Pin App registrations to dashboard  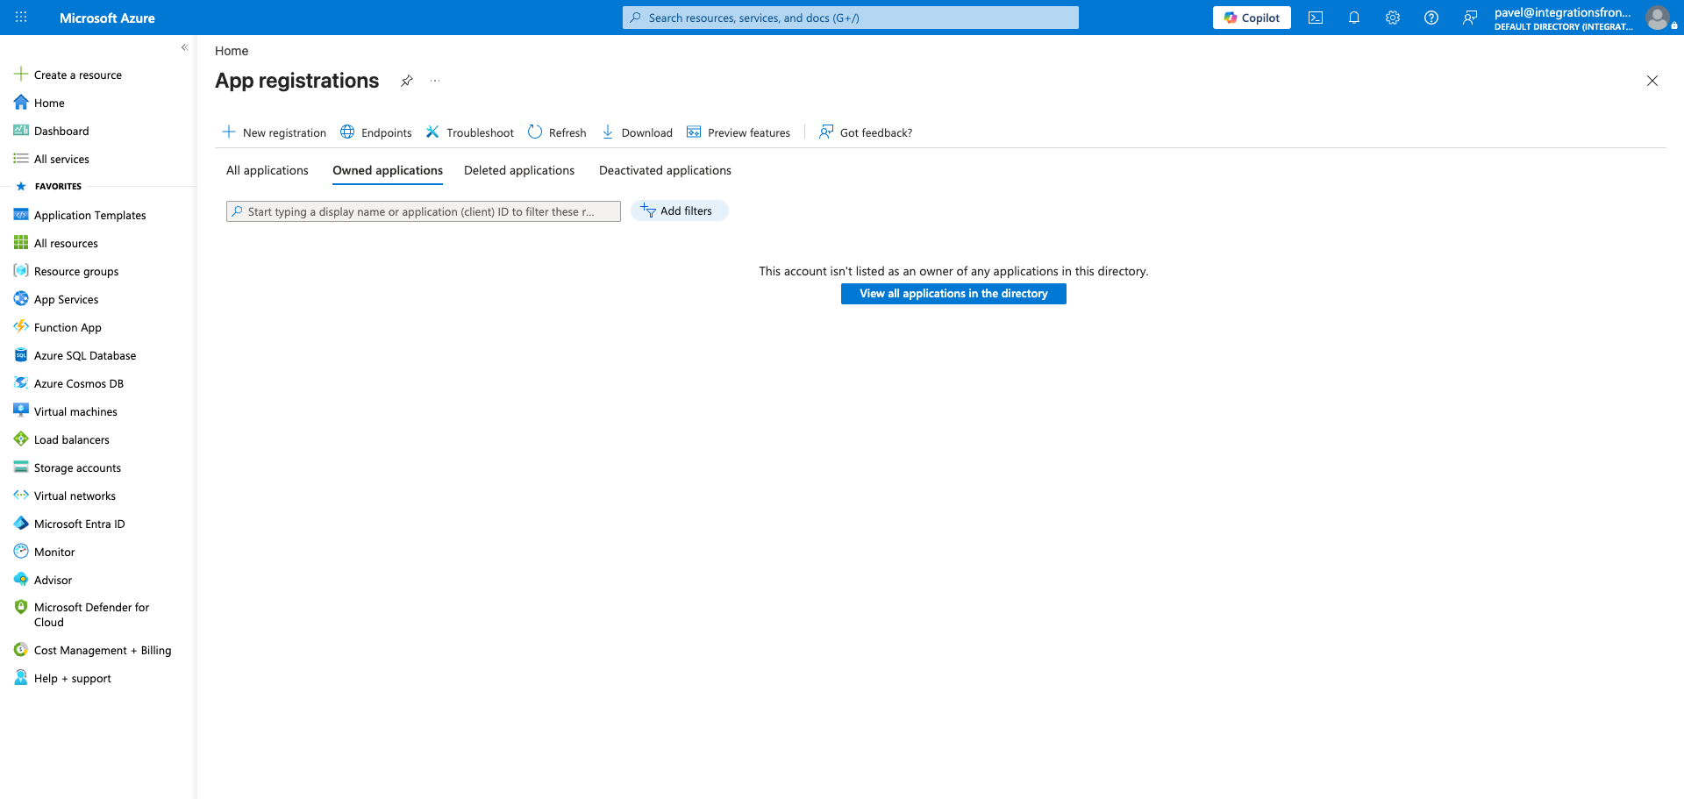point(407,81)
